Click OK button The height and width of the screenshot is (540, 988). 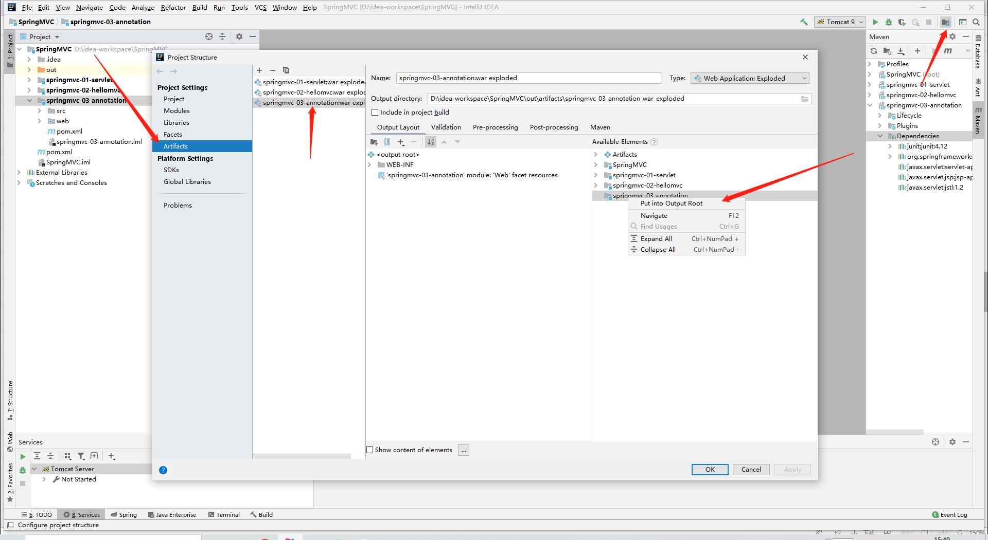[710, 470]
